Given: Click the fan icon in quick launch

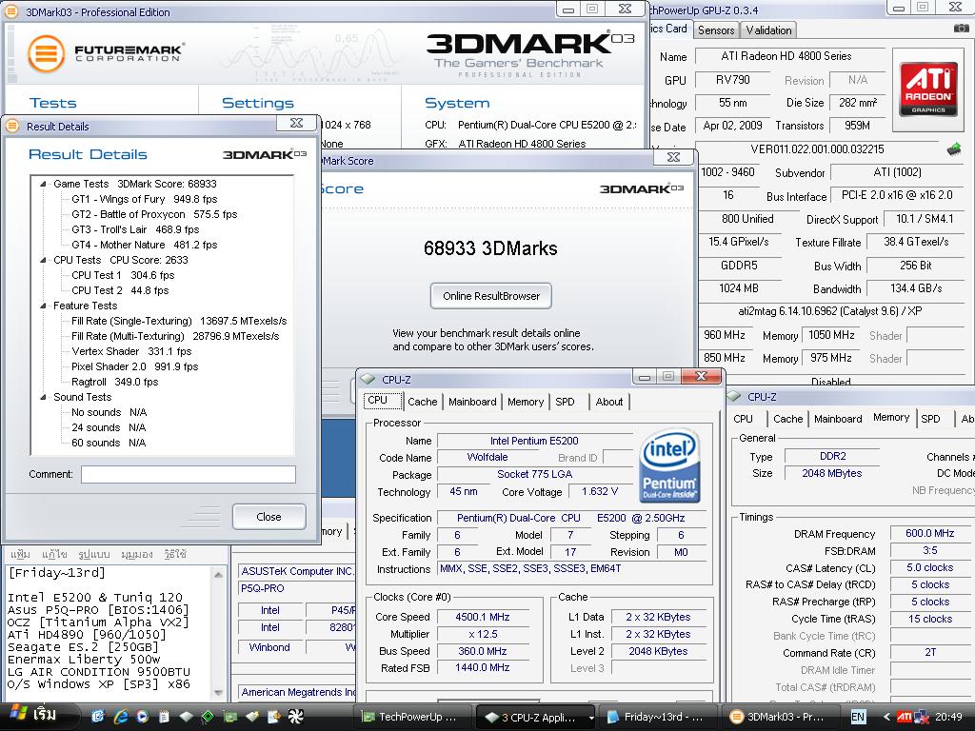Looking at the screenshot, I should tap(294, 716).
